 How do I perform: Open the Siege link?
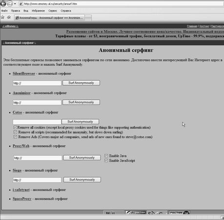(17, 170)
